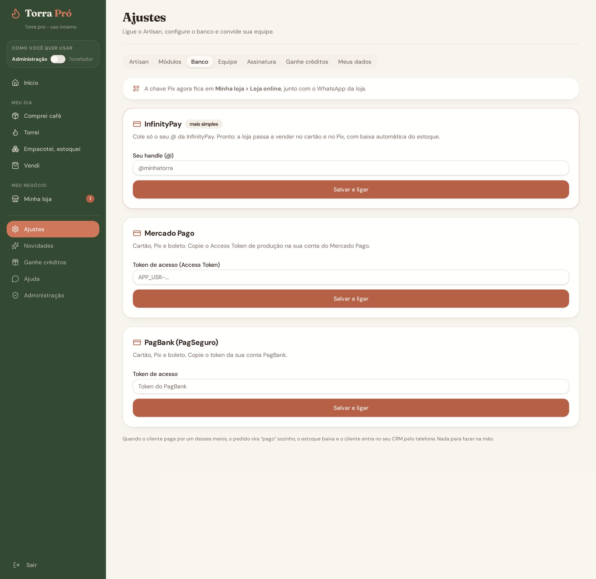Click Salvar e ligar under Mercado Pago
Screen dimensions: 596x579
351,299
